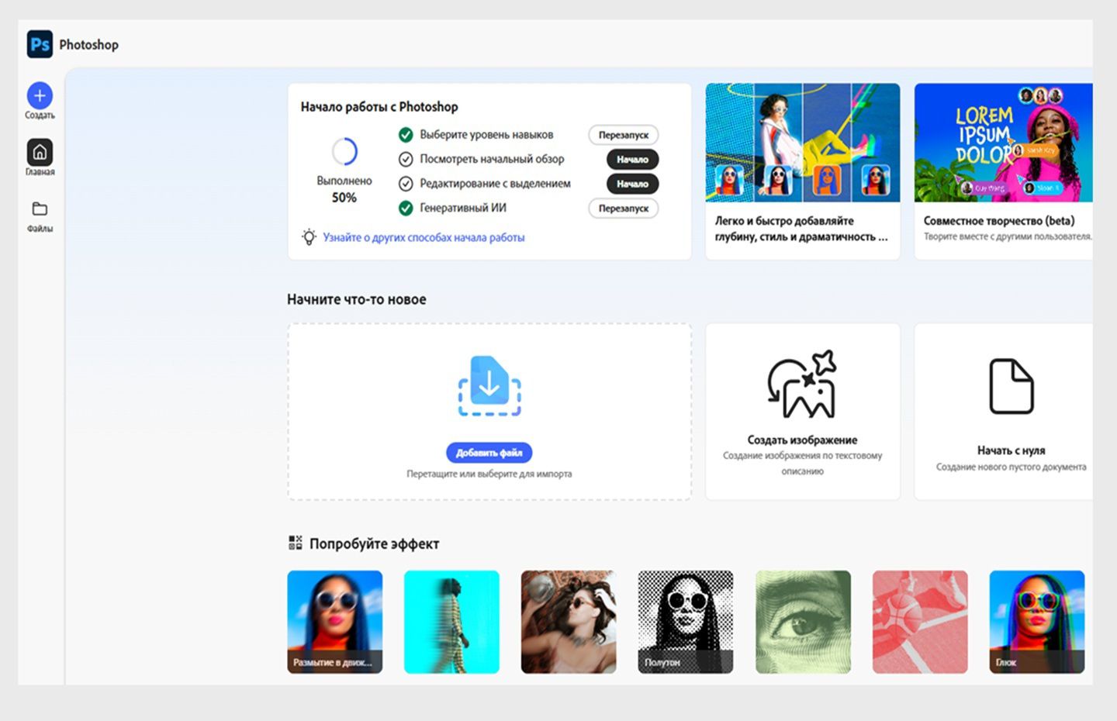Open link Узнайте о других способах начала работы
Viewport: 1117px width, 721px height.
(x=424, y=236)
